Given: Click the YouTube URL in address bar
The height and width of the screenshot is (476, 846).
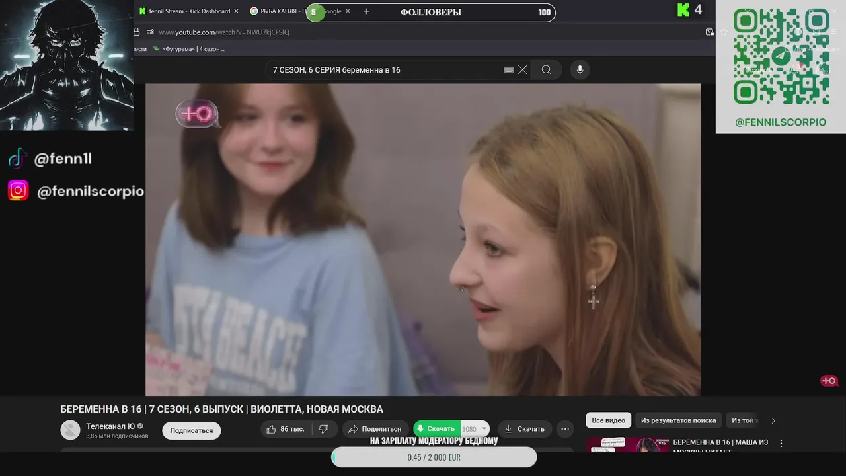Looking at the screenshot, I should coord(224,32).
